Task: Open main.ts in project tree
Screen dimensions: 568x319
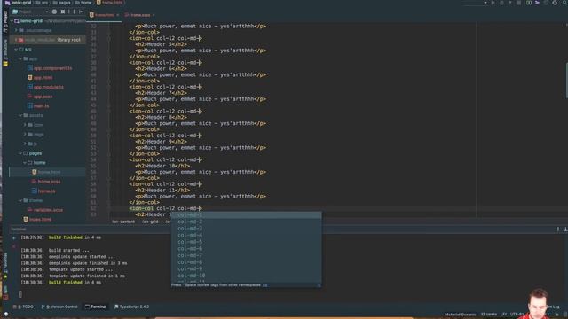Action: click(42, 106)
